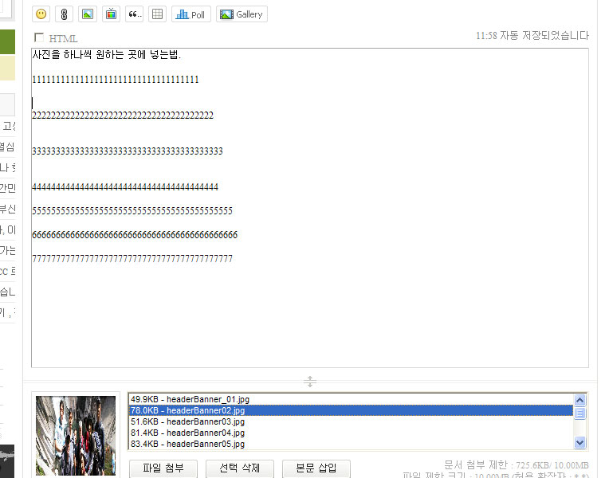Insert a table using the grid icon

158,14
